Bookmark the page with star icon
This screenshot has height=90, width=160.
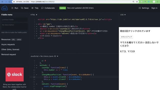click(137, 2)
